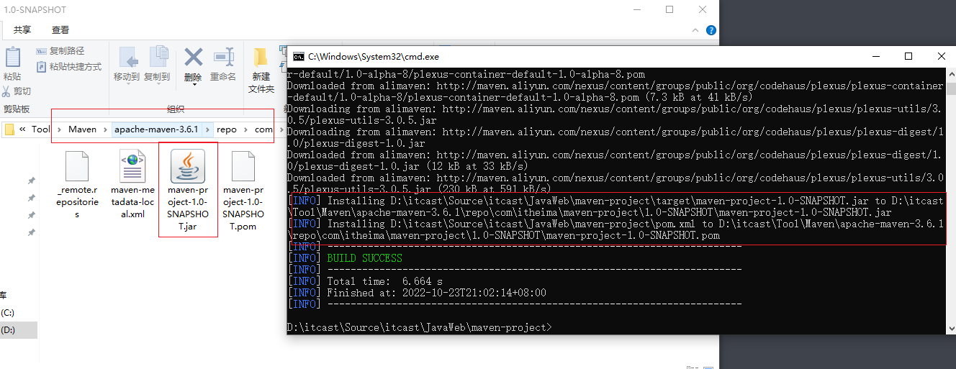Expand the Delete (删除) dropdown arrow
Image resolution: width=956 pixels, height=369 pixels.
click(x=194, y=85)
